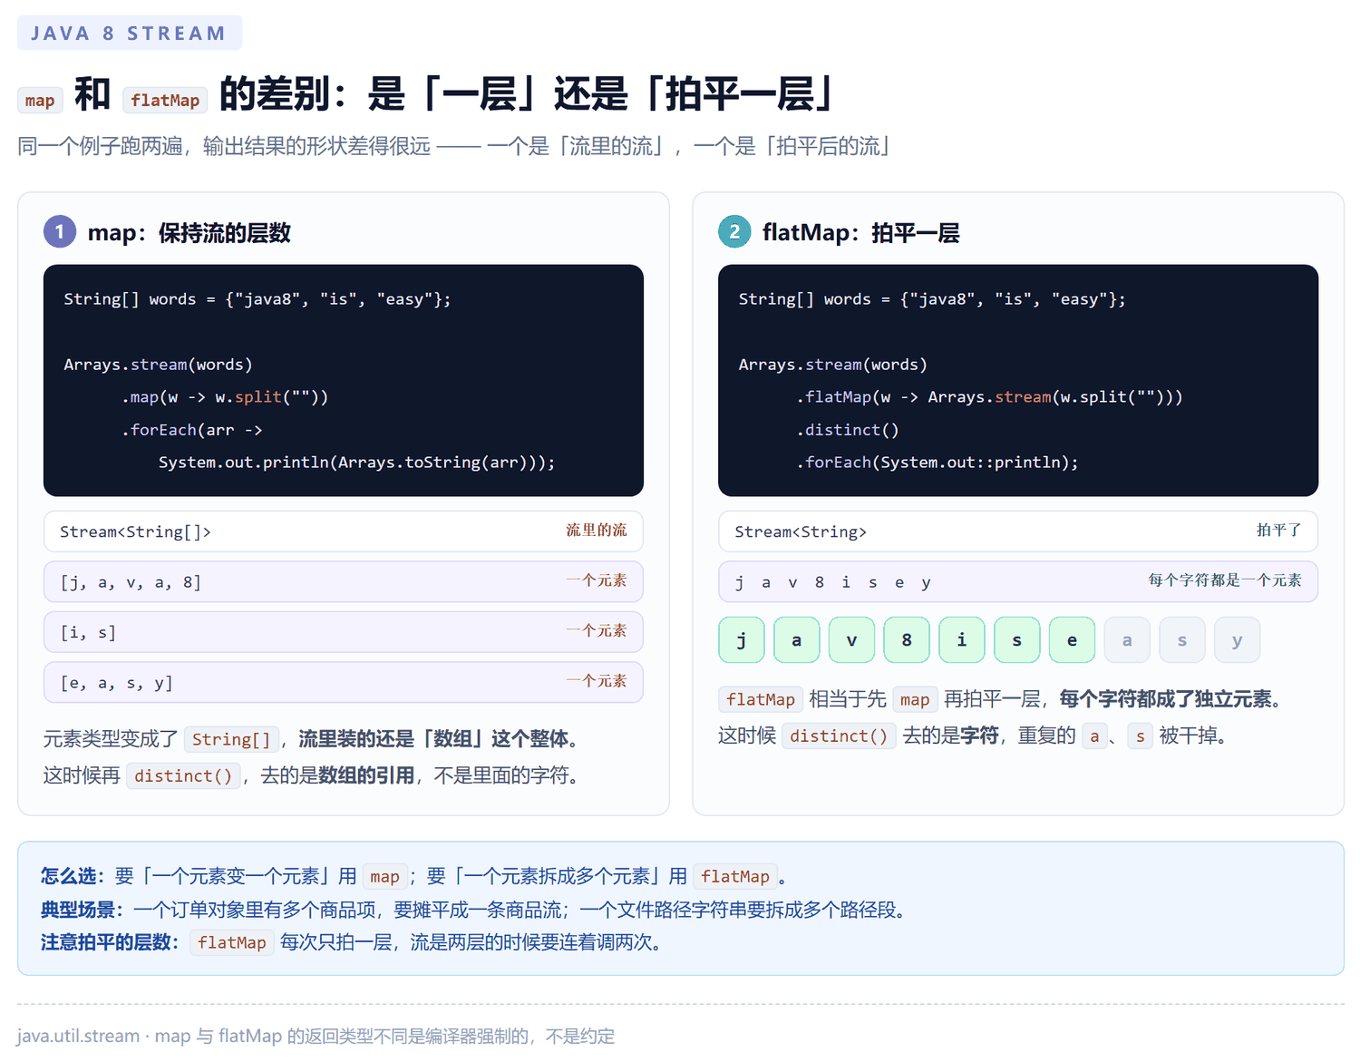Image resolution: width=1360 pixels, height=1062 pixels.
Task: Select the "[i, s]" output row
Action: (x=344, y=632)
